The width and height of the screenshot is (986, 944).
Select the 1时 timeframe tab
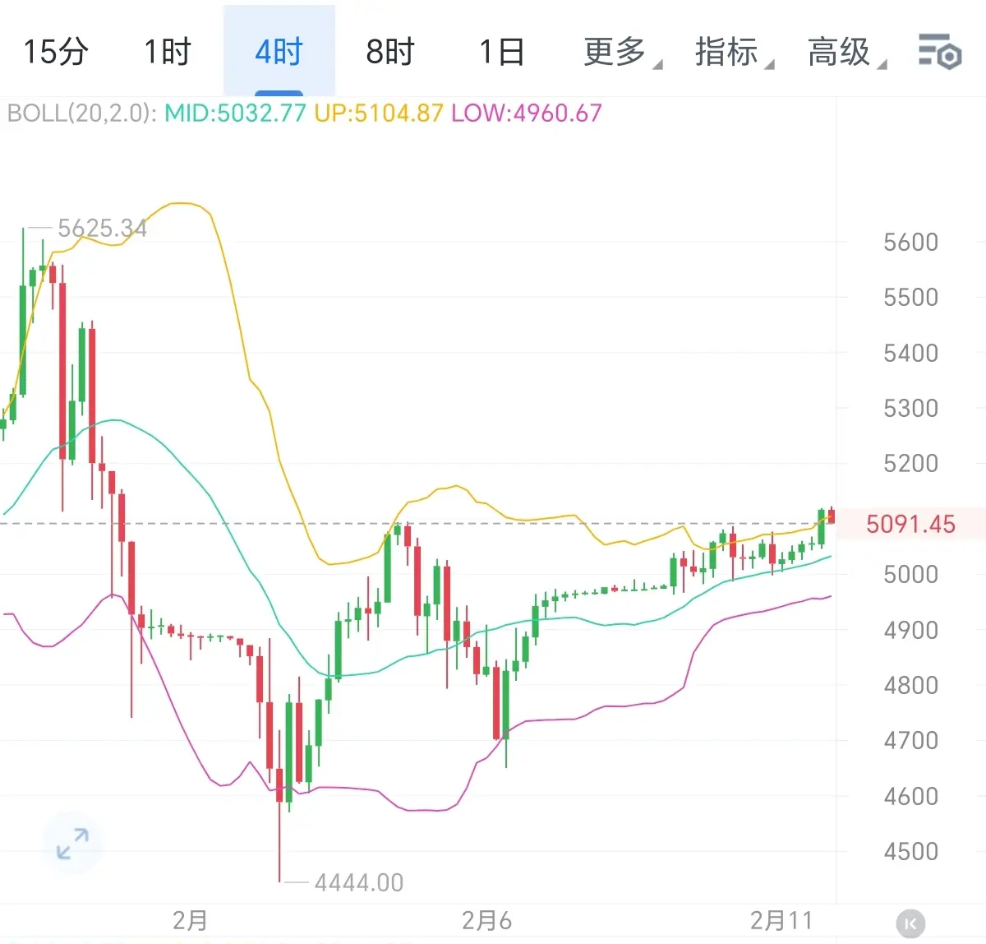(168, 52)
